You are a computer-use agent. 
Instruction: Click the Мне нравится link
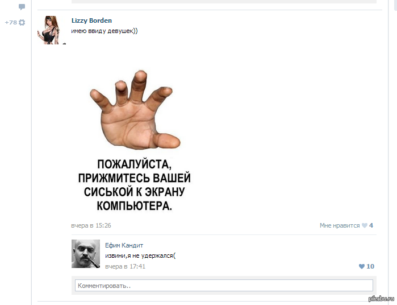(x=340, y=225)
